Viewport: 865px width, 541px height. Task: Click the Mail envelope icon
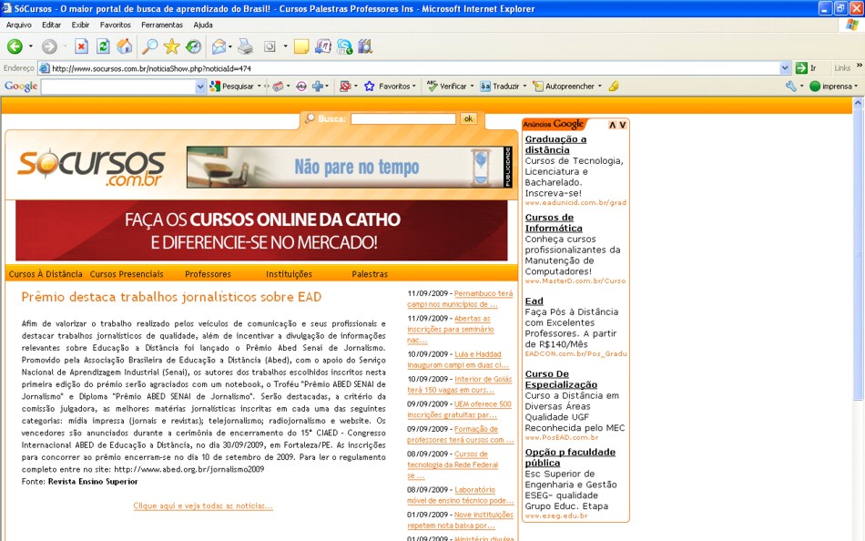(219, 46)
